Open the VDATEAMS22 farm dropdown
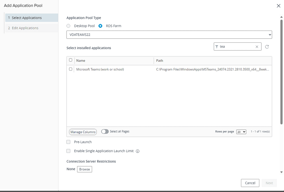 pos(169,35)
